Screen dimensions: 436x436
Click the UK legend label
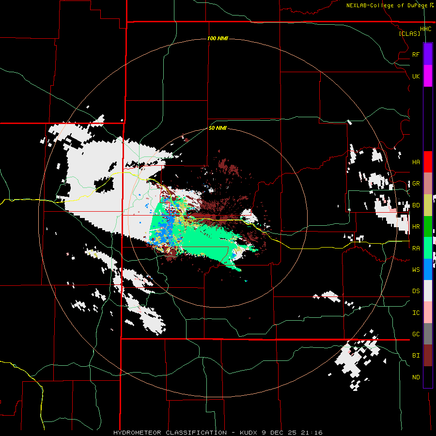pyautogui.click(x=416, y=76)
